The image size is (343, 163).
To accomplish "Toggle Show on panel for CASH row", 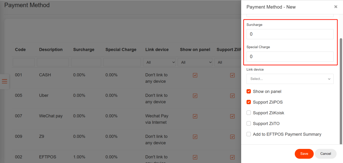I will coord(195,75).
